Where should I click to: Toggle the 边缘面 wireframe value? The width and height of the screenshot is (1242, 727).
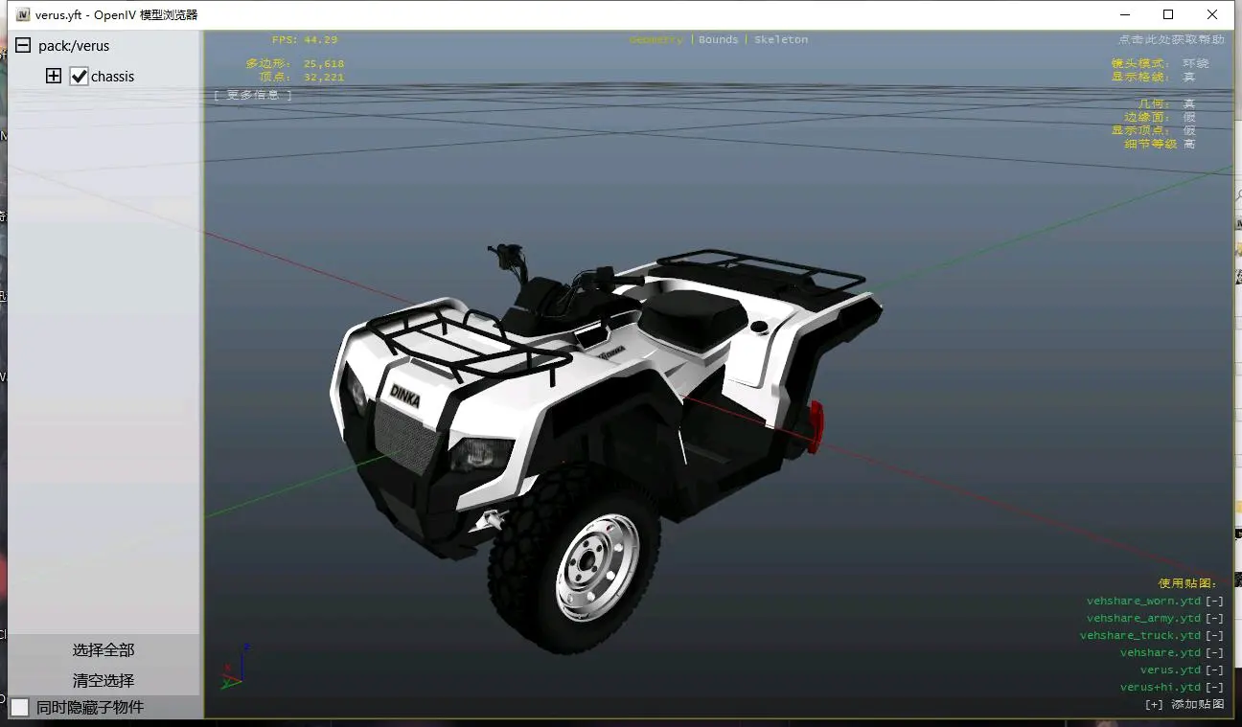coord(1189,117)
